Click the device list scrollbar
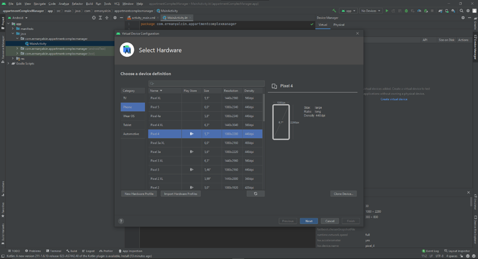The width and height of the screenshot is (478, 259). (264, 108)
